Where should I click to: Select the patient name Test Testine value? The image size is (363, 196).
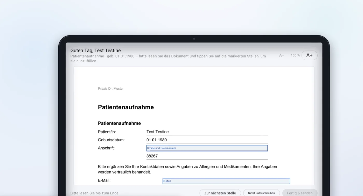pyautogui.click(x=157, y=132)
